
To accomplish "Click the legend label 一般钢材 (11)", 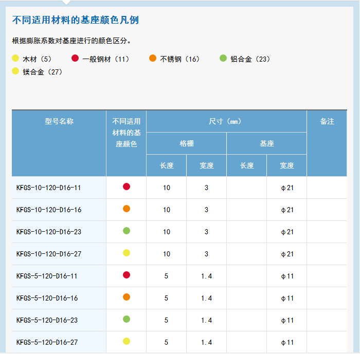I will pyautogui.click(x=105, y=59).
